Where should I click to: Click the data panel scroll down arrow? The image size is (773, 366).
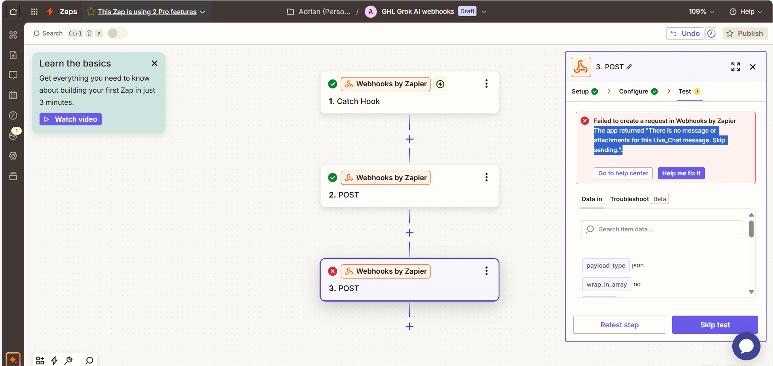click(x=751, y=292)
